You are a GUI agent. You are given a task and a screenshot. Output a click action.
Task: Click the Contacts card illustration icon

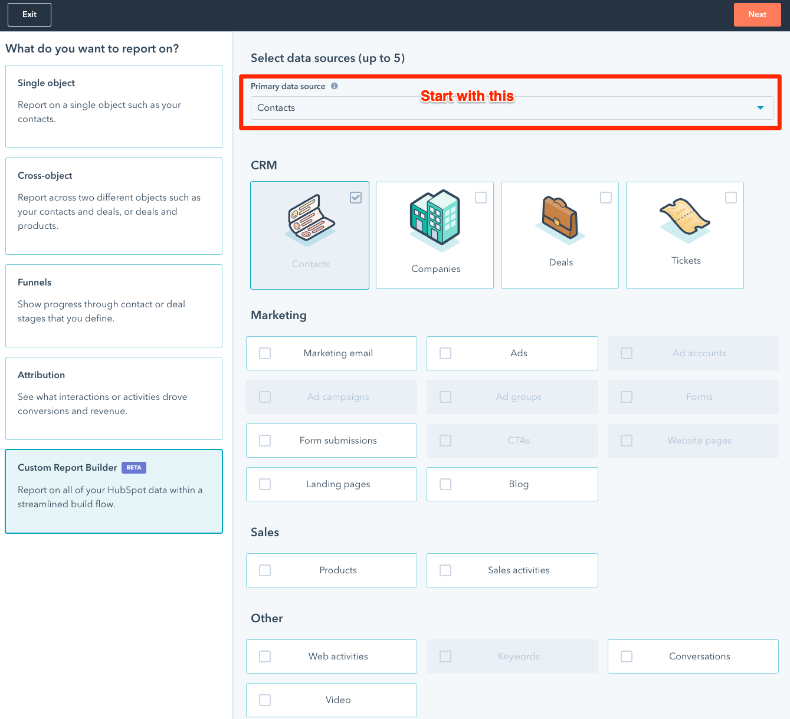point(310,219)
